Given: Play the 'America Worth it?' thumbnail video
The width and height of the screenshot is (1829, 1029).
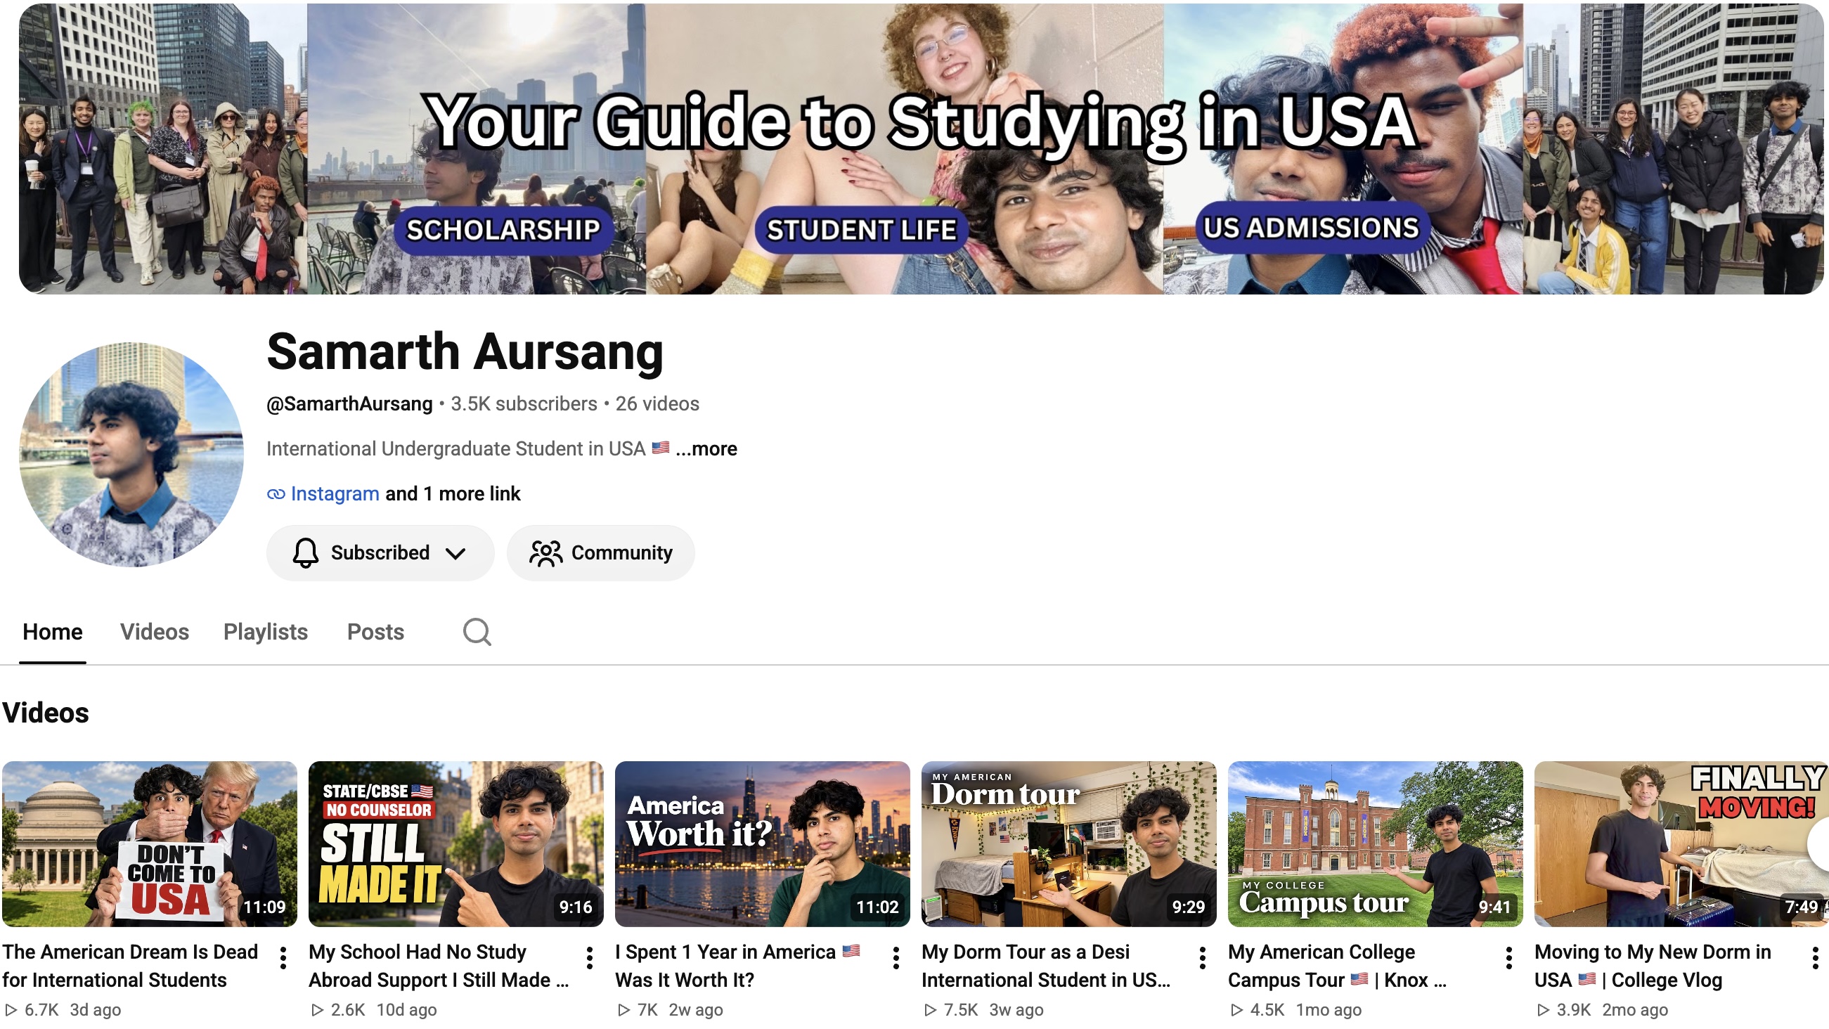Looking at the screenshot, I should [763, 843].
